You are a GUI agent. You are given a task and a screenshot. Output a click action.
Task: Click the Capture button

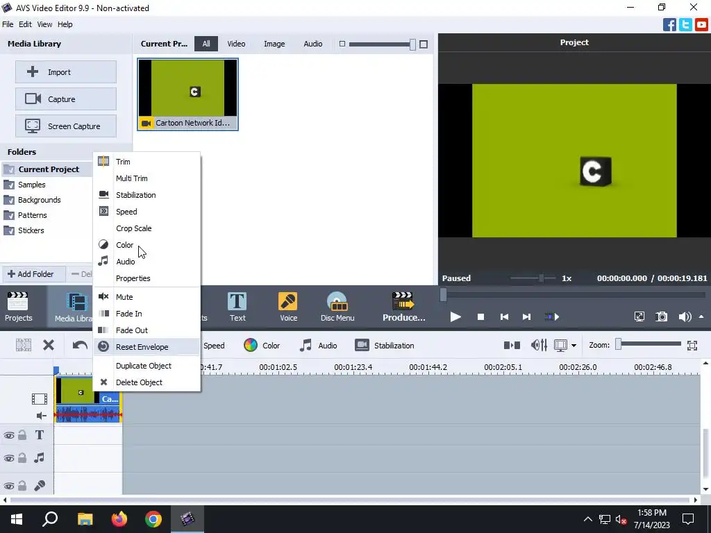tap(66, 99)
